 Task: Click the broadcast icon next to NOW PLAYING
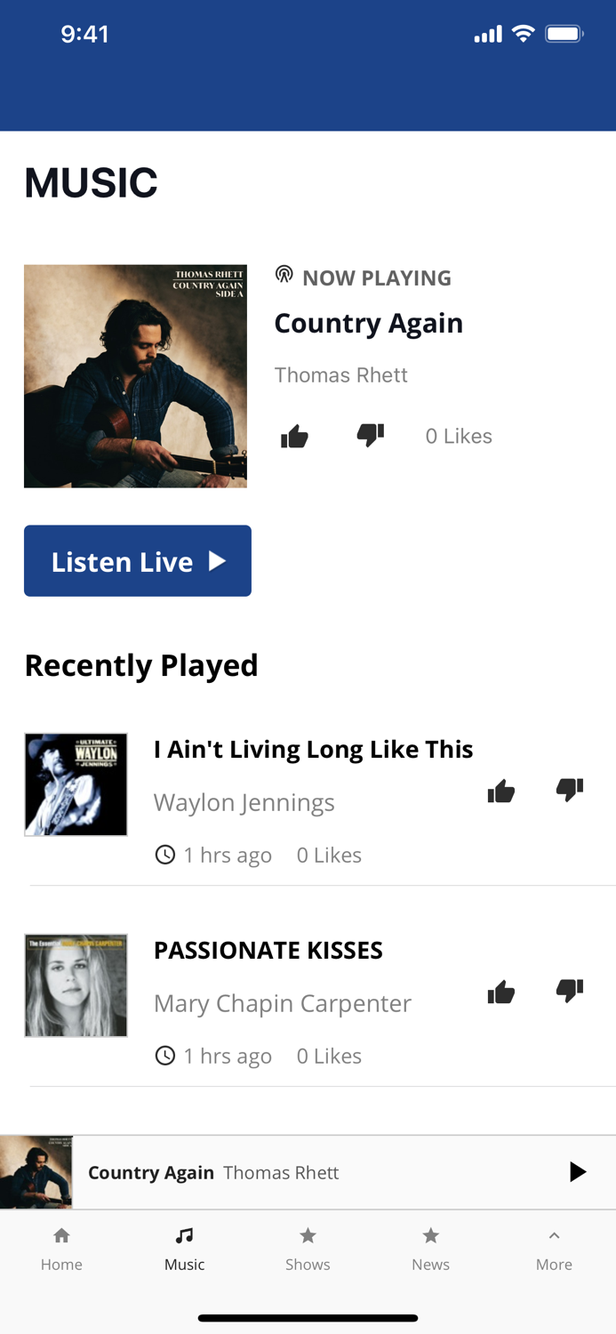pos(284,275)
